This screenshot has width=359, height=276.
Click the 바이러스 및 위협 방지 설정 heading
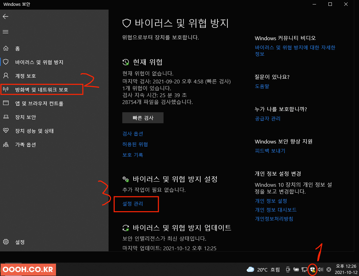click(175, 179)
